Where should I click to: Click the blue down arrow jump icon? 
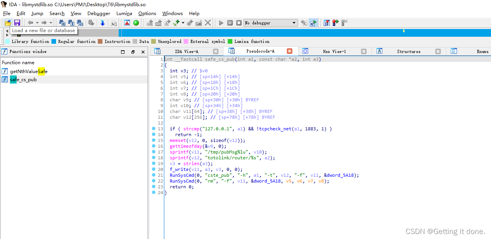click(x=102, y=23)
